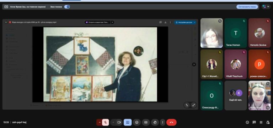Click the self-view tile options icon
This screenshot has width=273, height=128.
tap(268, 108)
